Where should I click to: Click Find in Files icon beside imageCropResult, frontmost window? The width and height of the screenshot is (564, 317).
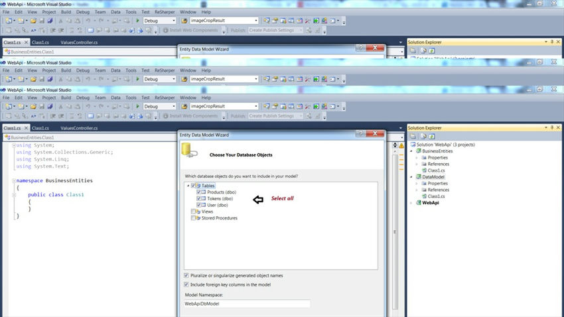click(184, 106)
